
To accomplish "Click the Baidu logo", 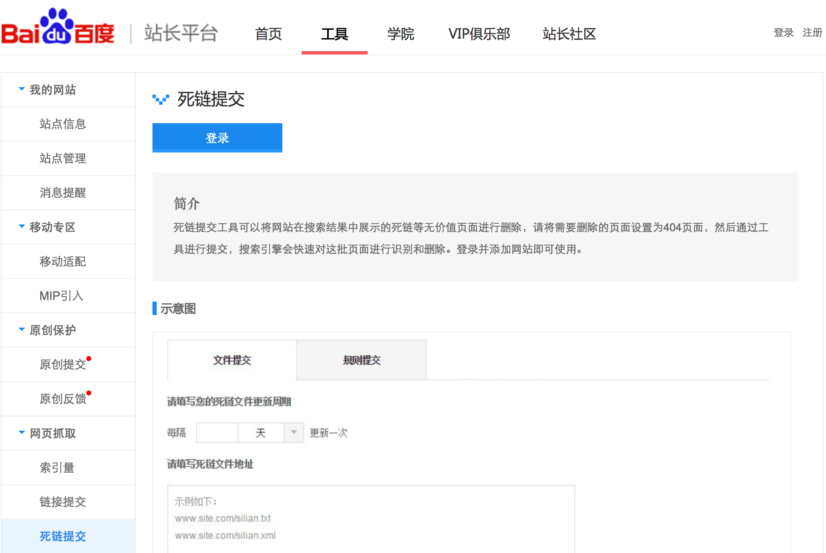I will pos(58,26).
